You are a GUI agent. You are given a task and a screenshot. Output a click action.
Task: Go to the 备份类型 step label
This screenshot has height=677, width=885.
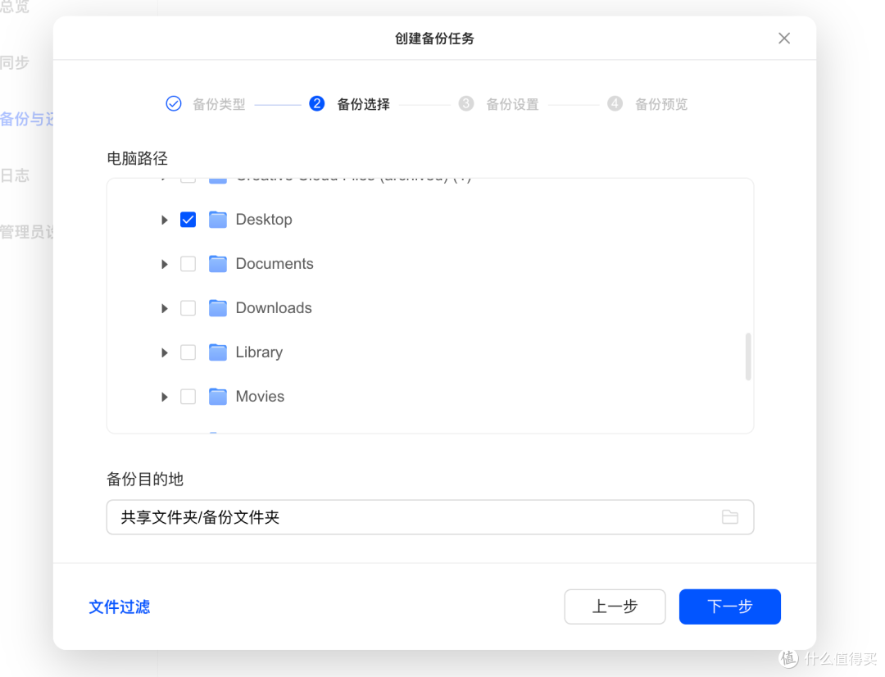coord(219,104)
